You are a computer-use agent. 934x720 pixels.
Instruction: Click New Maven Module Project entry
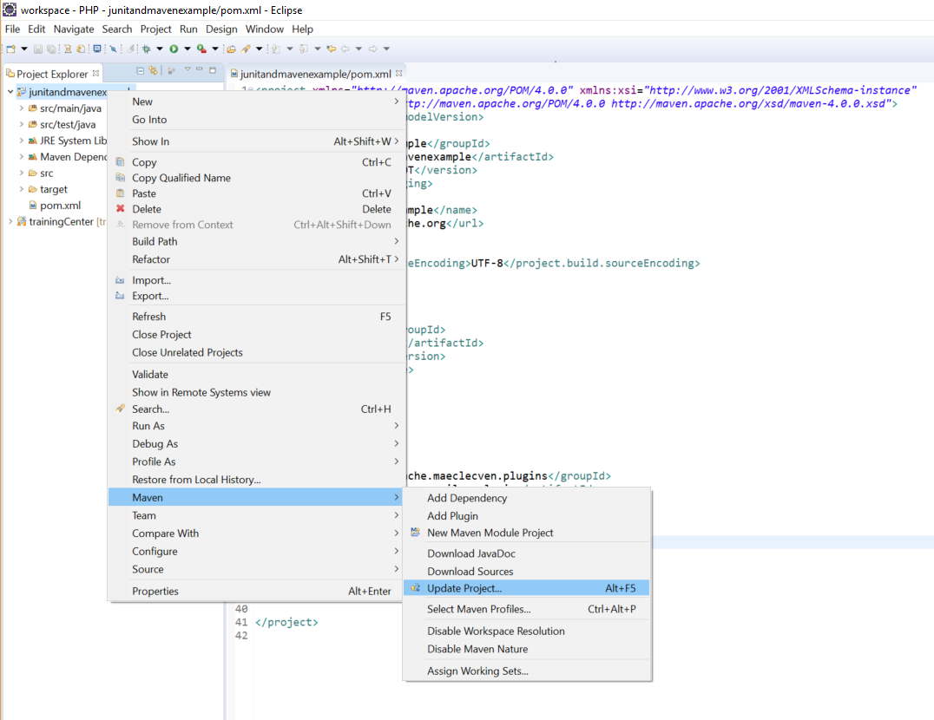tap(527, 533)
